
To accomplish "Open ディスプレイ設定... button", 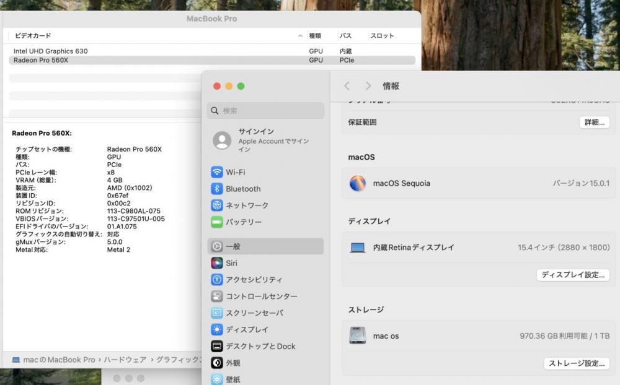I will coord(573,275).
